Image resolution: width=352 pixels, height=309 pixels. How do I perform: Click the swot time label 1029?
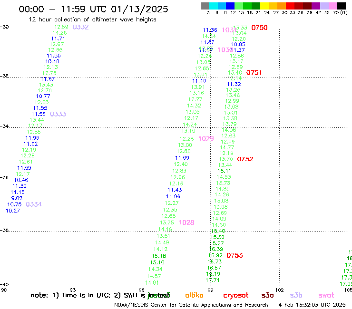click(x=206, y=139)
